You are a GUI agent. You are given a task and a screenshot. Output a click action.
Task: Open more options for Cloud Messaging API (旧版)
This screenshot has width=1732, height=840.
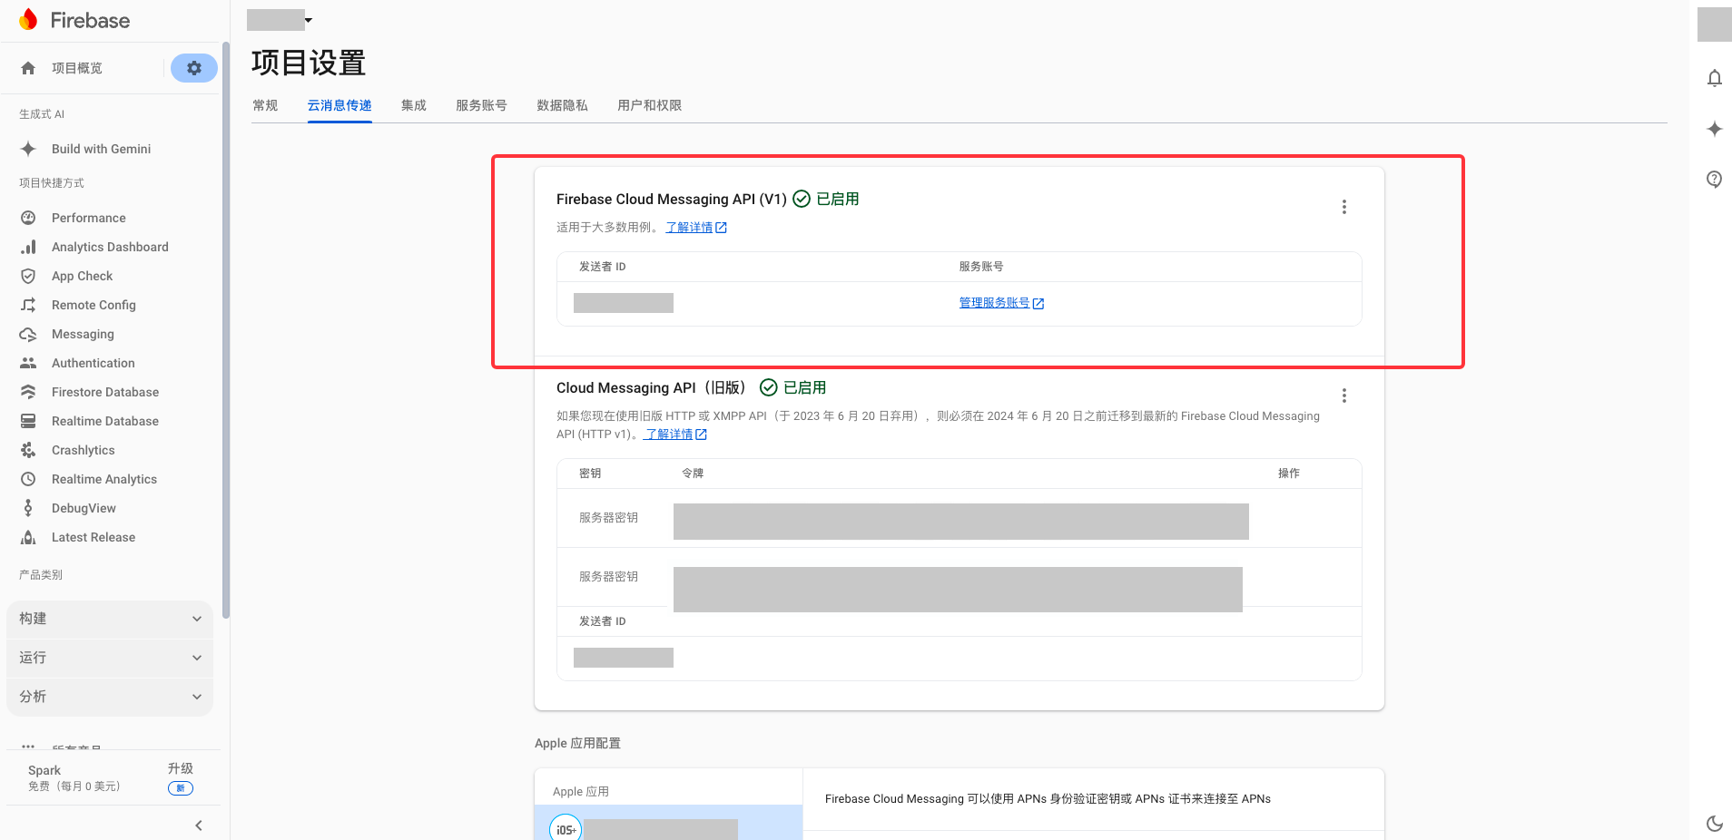[1344, 396]
